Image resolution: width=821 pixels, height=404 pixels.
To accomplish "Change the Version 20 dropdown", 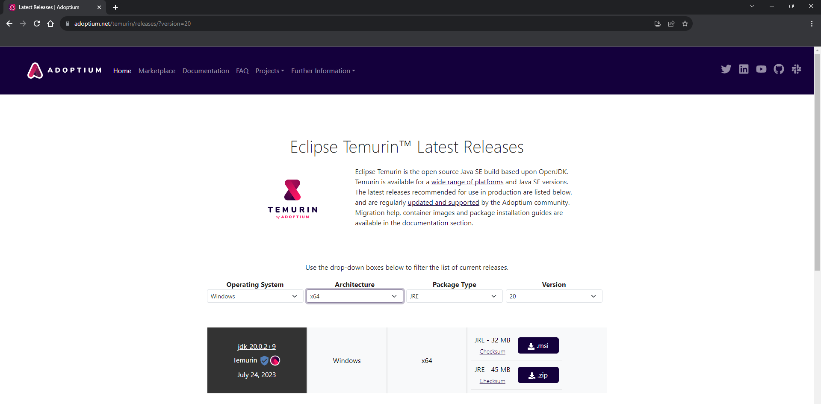I will tap(554, 296).
